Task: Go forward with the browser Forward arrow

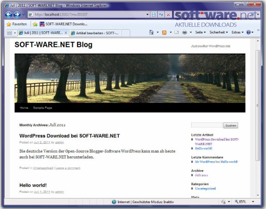Action: coord(17,14)
